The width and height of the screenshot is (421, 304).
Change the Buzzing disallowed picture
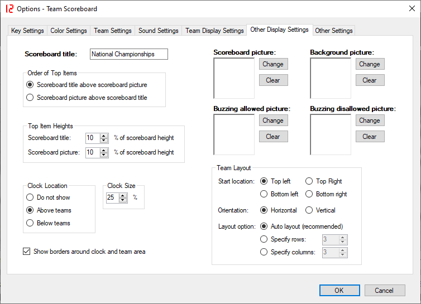[370, 120]
